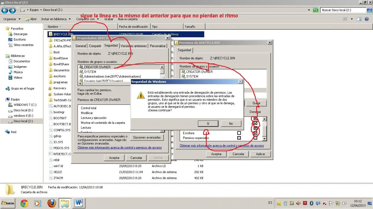Open the Compartir tab in Propiedades
Image resolution: width=373 pixels, height=209 pixels.
click(95, 46)
